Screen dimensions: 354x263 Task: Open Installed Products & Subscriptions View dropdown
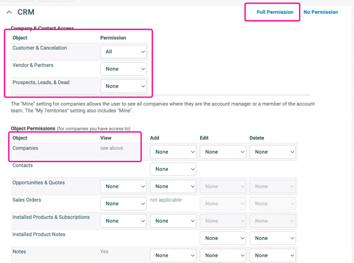tap(123, 221)
